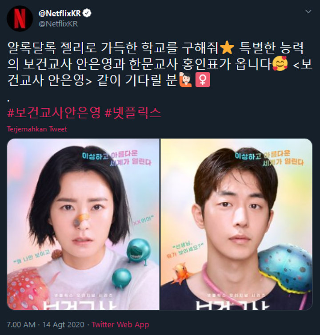Open the #보건교사안은영 hashtag
The image size is (320, 335).
[54, 113]
